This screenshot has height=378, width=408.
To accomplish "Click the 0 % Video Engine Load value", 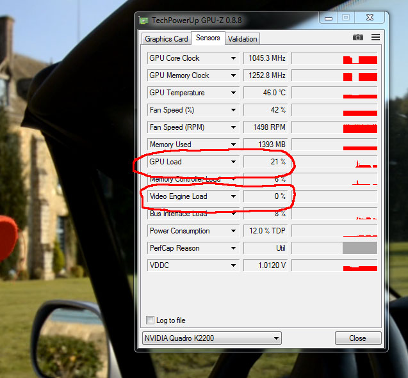I will click(x=266, y=196).
